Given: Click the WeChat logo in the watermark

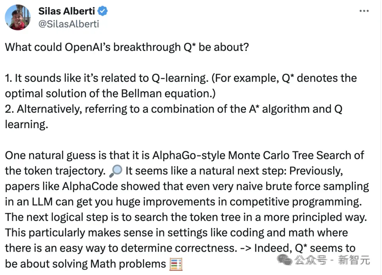Looking at the screenshot, I should [287, 261].
